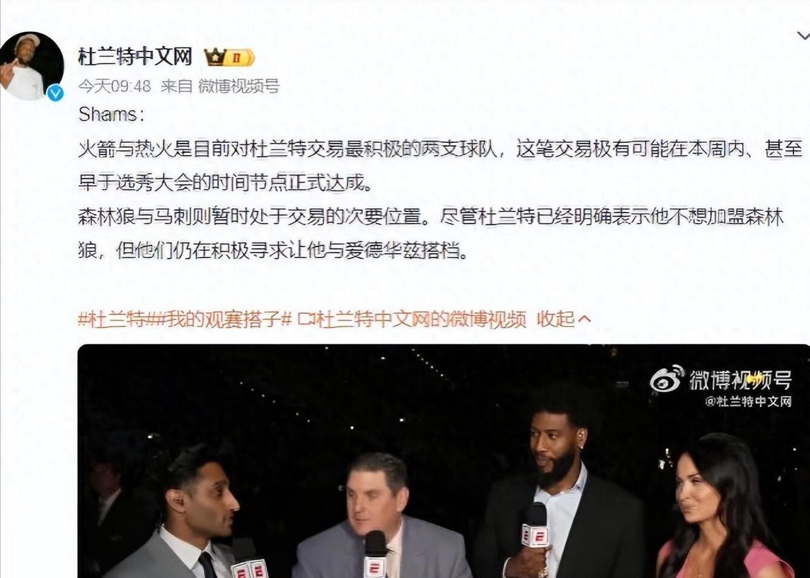
Task: Click the Shams: post text heading
Action: click(108, 115)
